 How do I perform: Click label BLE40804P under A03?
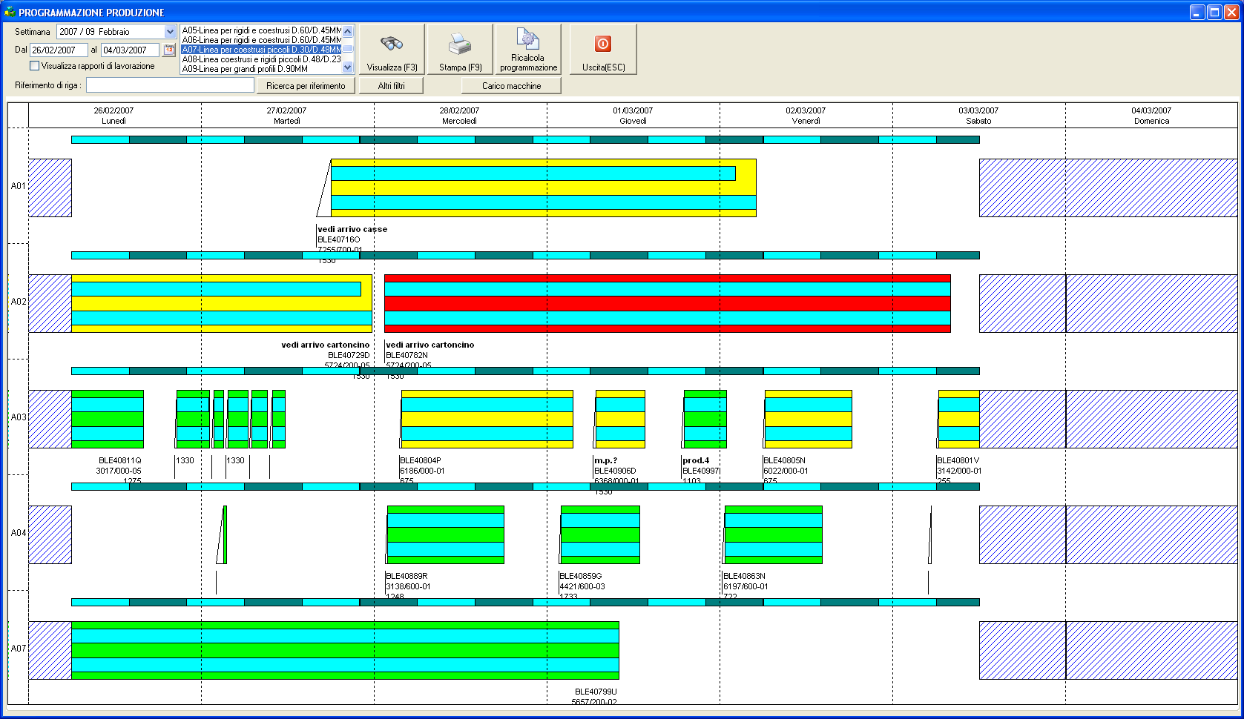point(421,460)
